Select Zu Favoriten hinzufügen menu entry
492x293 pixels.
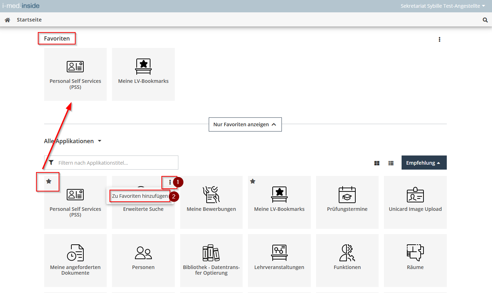coord(140,196)
